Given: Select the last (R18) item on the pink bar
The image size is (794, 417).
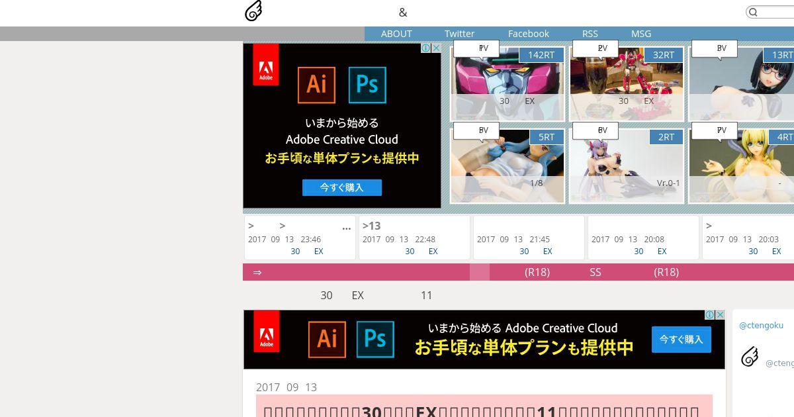Looking at the screenshot, I should [x=666, y=272].
